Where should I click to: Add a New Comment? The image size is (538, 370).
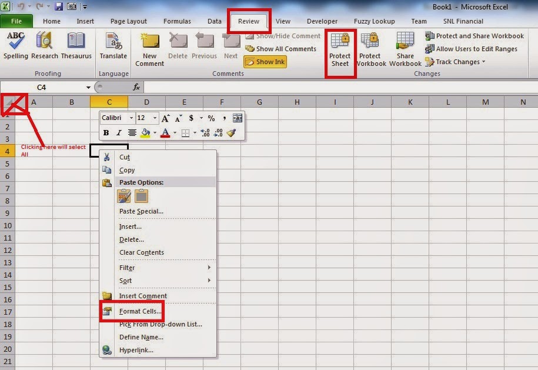tap(149, 49)
